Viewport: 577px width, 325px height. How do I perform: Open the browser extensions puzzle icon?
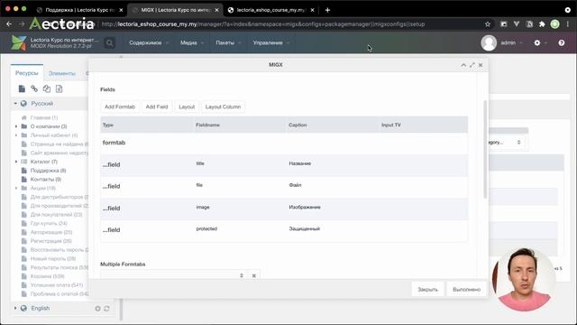pos(542,24)
